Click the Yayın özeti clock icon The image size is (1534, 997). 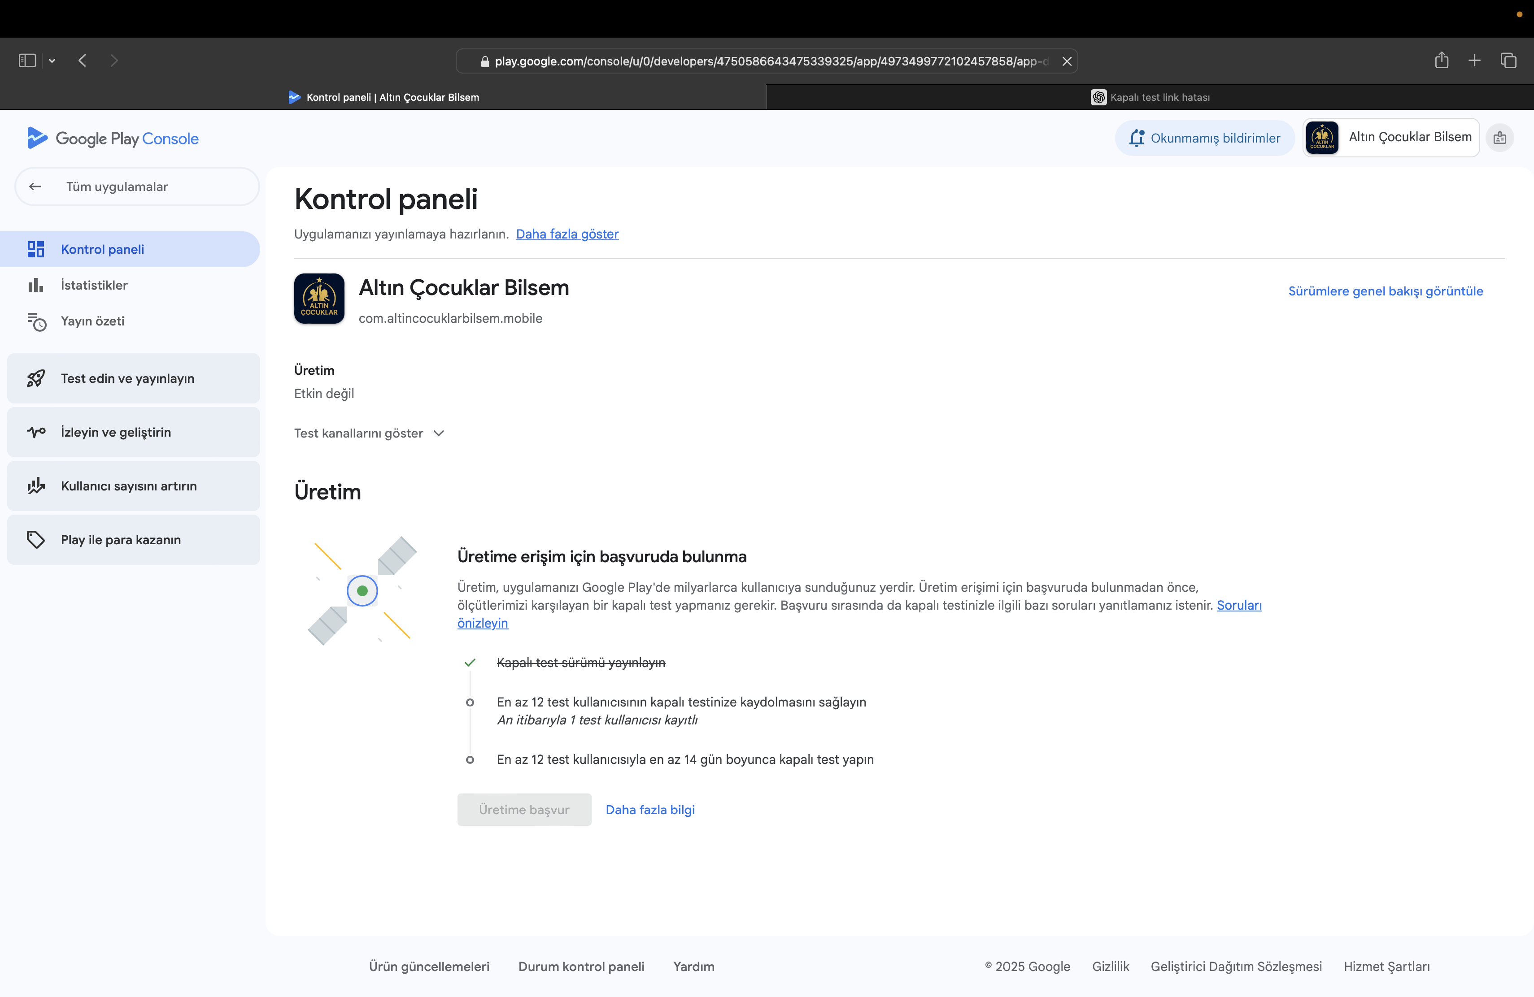[37, 321]
